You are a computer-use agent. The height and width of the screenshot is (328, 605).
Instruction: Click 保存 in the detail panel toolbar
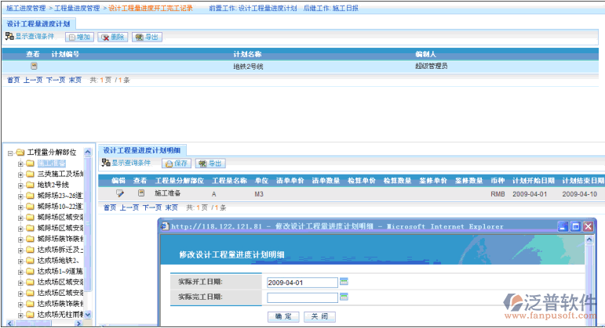177,164
